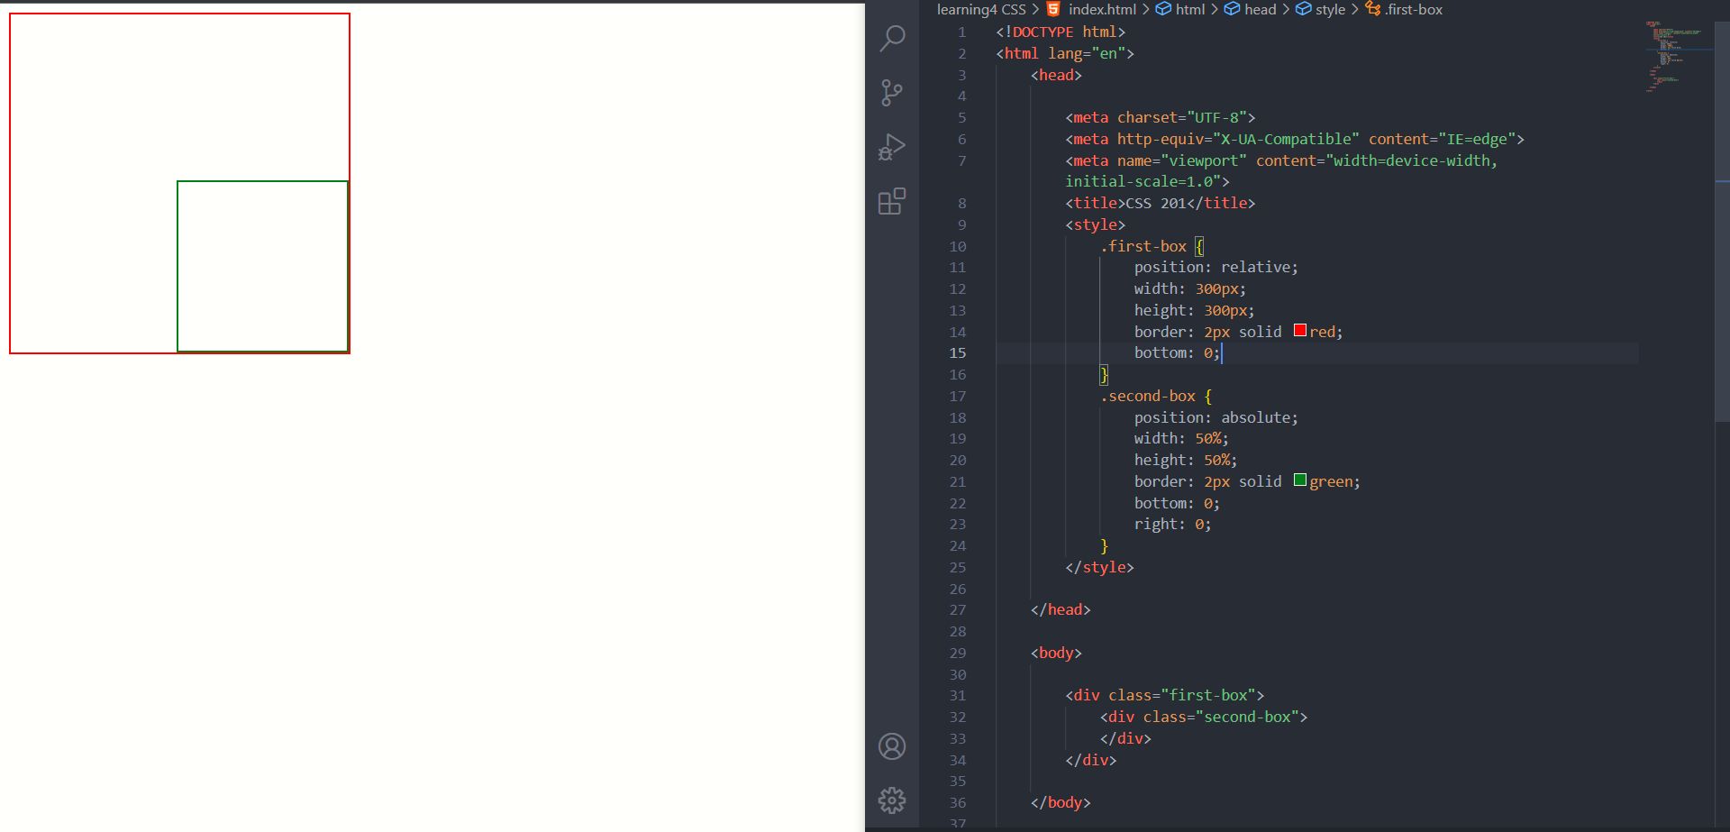Click the meta charset="UTF-8" line

click(1161, 118)
